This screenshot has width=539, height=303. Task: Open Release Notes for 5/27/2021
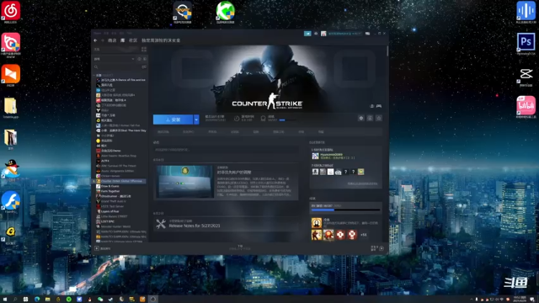pyautogui.click(x=195, y=226)
